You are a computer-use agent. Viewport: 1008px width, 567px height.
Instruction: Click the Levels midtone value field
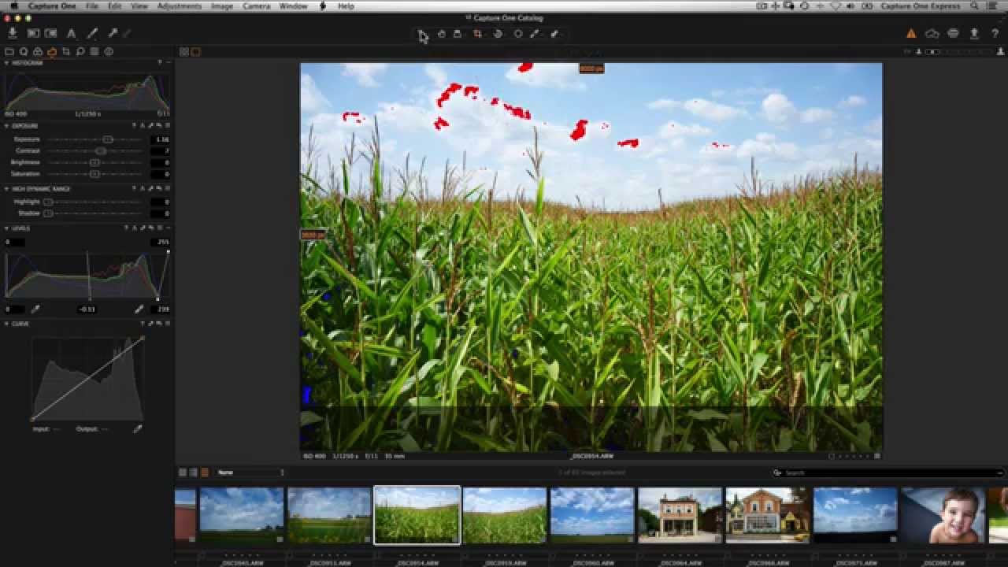click(x=87, y=309)
